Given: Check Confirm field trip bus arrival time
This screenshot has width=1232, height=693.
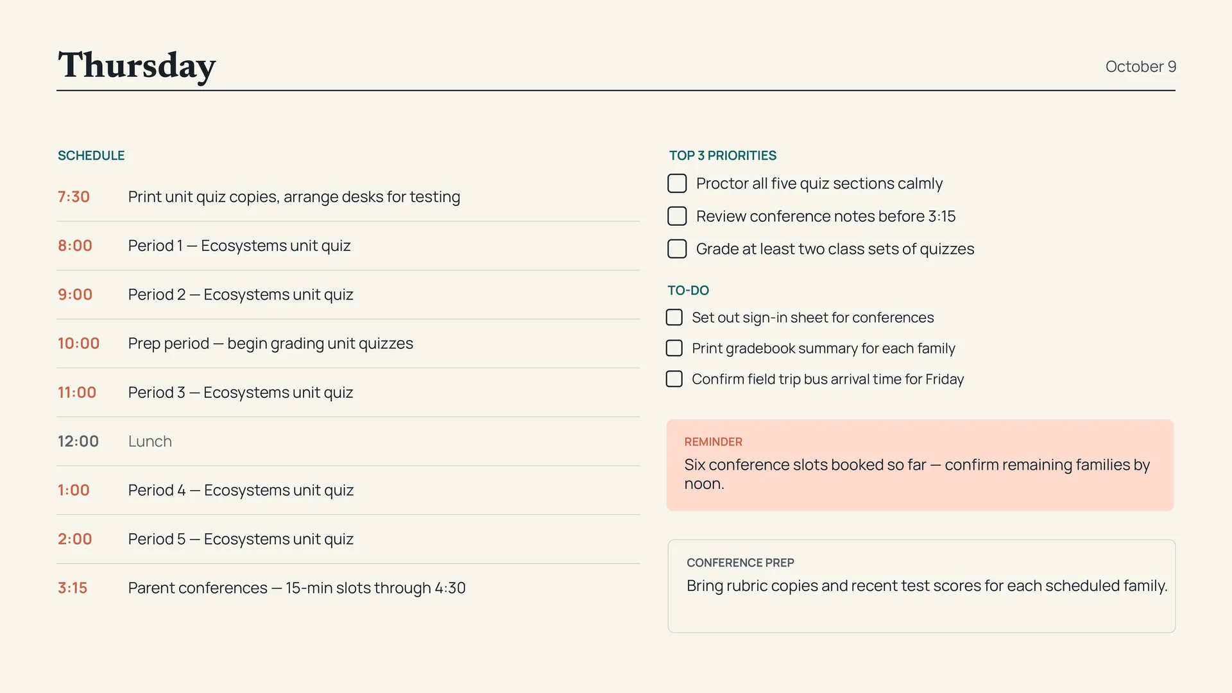Looking at the screenshot, I should [x=674, y=379].
